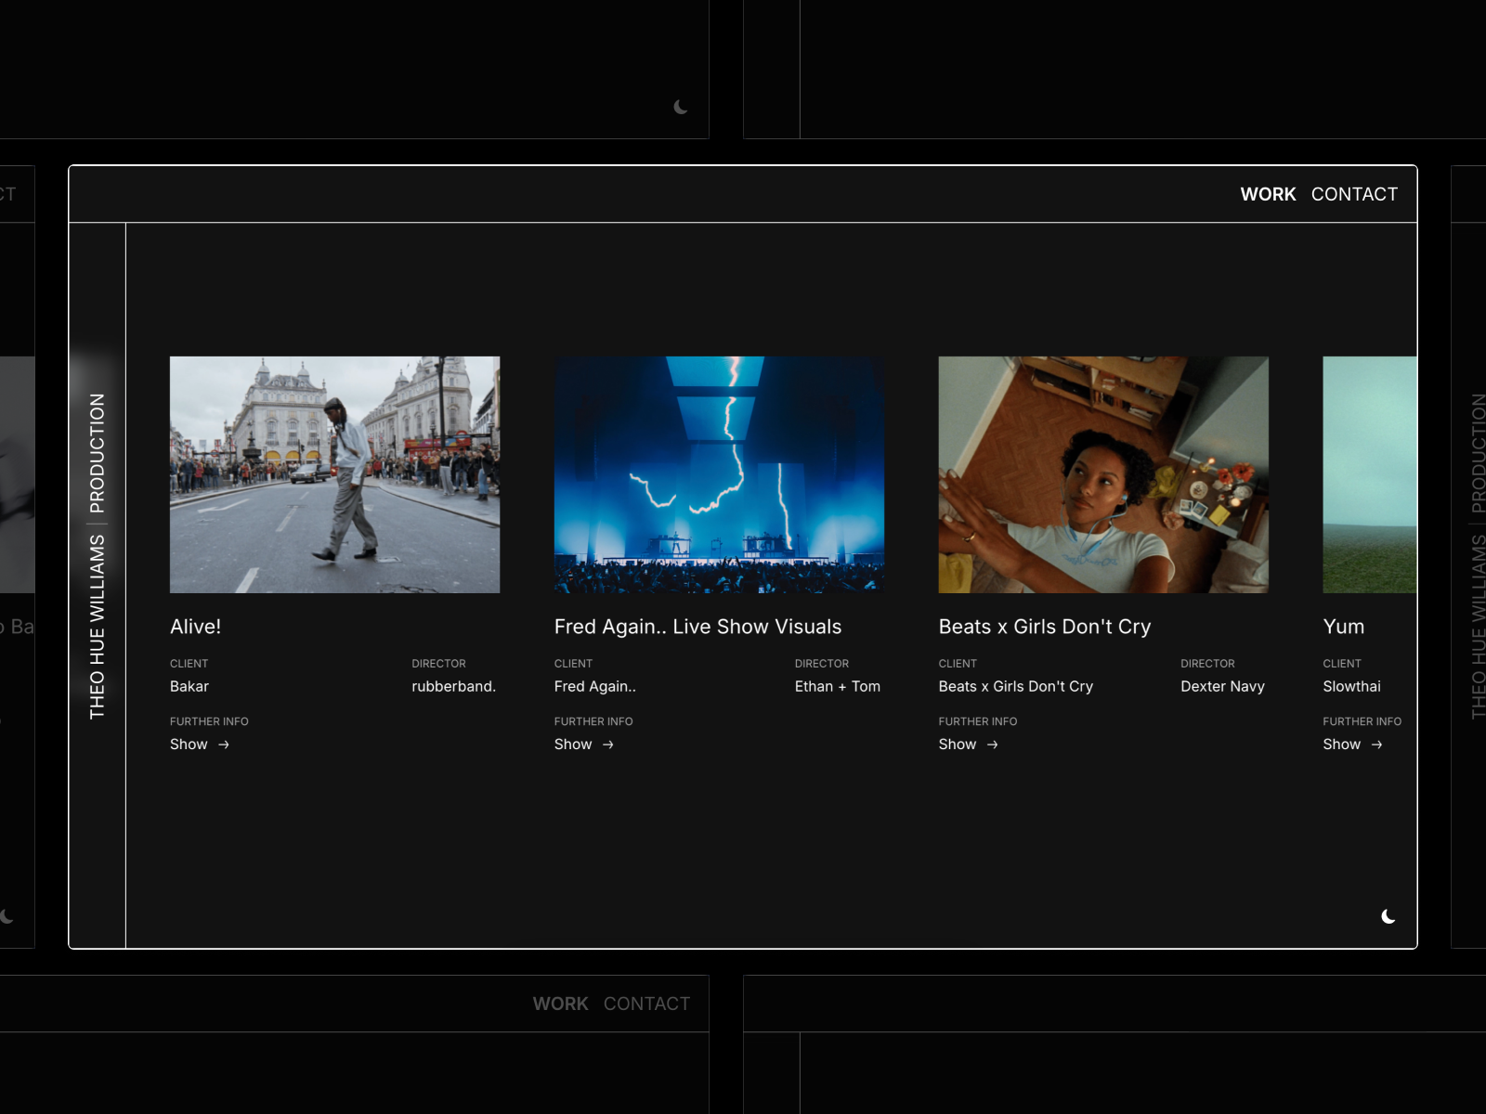Click the arrow icon beside Fred Again.. Show
The width and height of the screenshot is (1486, 1114).
tap(608, 745)
